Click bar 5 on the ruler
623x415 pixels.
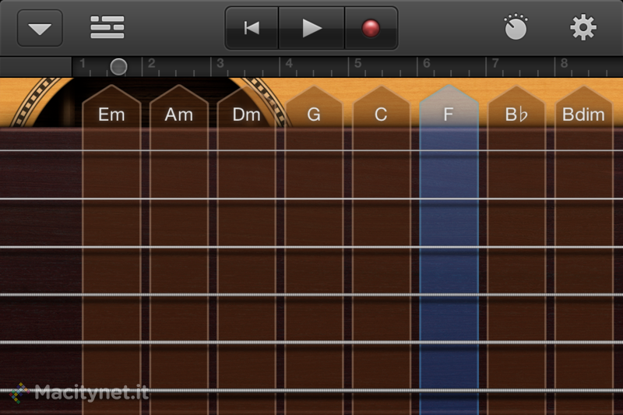click(x=357, y=65)
